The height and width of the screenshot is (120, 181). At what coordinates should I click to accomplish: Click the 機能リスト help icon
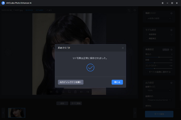click(x=171, y=13)
